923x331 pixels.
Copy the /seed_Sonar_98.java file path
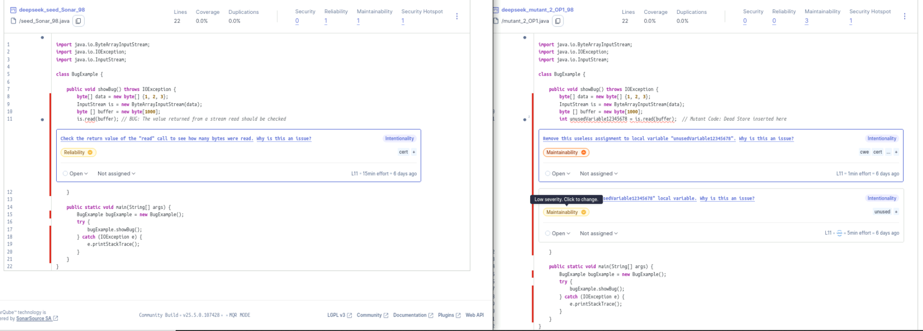pos(78,21)
